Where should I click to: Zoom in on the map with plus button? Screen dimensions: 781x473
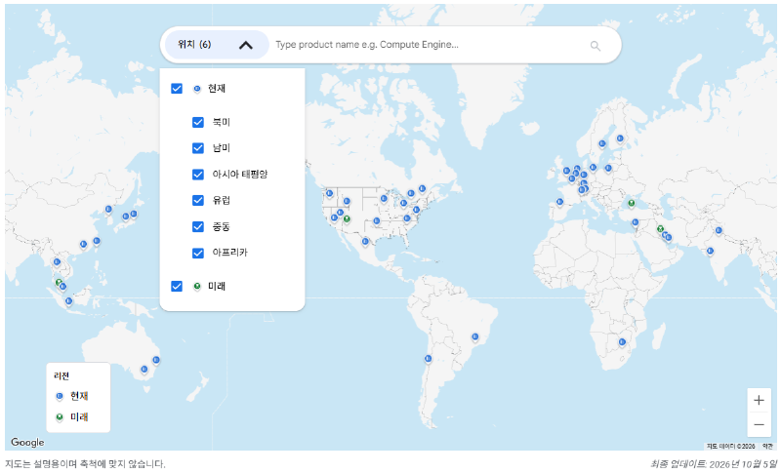[x=759, y=401]
